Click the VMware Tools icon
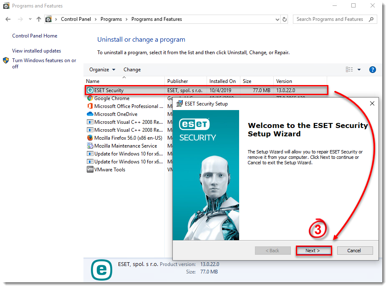 [90, 169]
